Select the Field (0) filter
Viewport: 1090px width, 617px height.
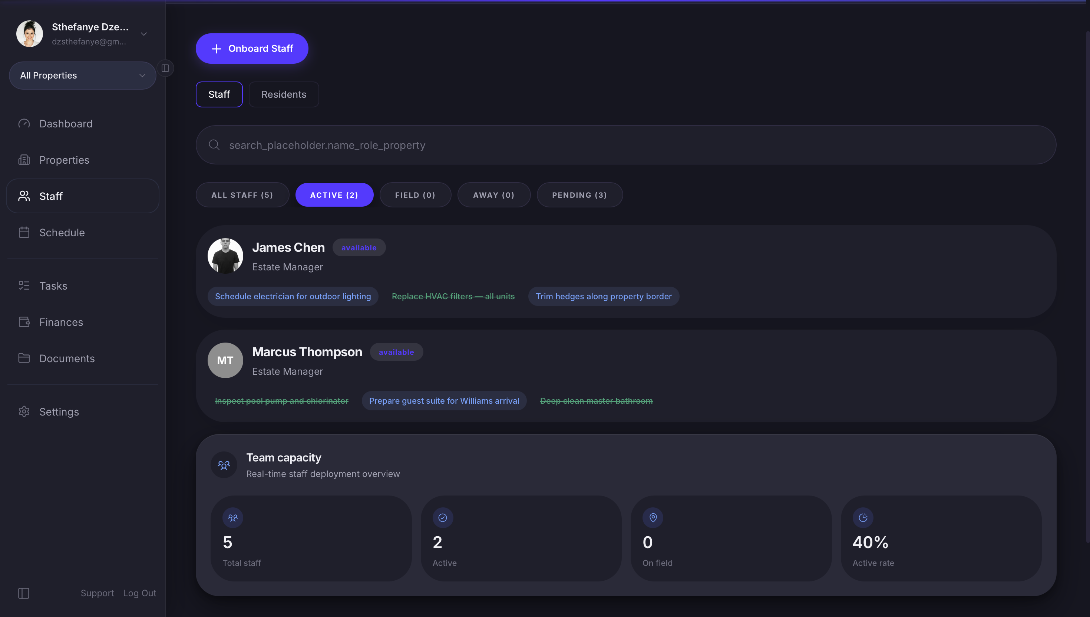[415, 195]
